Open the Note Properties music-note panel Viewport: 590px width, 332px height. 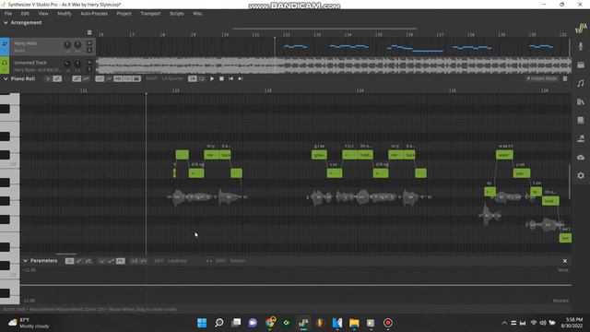tap(581, 83)
